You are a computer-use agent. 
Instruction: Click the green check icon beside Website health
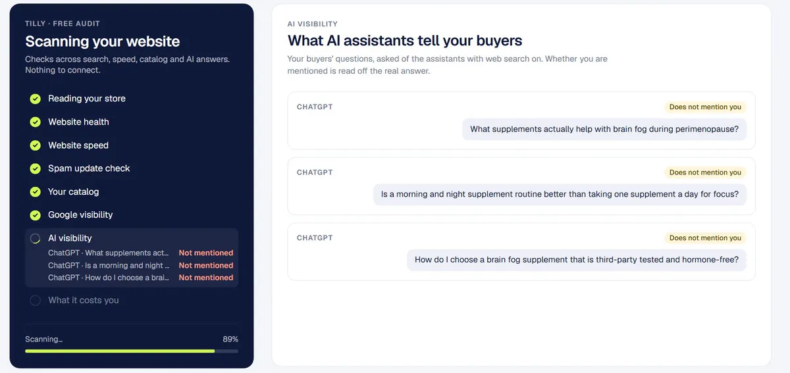pos(36,122)
